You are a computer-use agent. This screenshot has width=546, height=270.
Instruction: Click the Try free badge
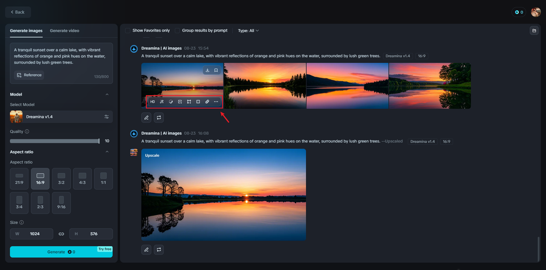[105, 249]
